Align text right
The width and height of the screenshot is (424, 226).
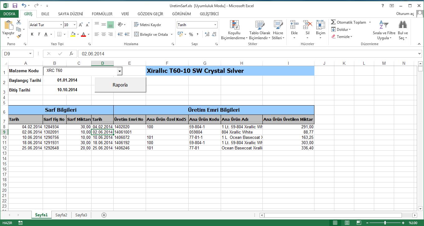pos(110,35)
